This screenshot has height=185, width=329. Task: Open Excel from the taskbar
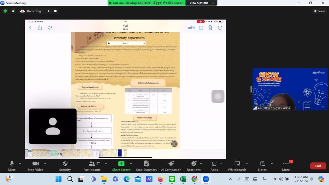[x=183, y=179]
